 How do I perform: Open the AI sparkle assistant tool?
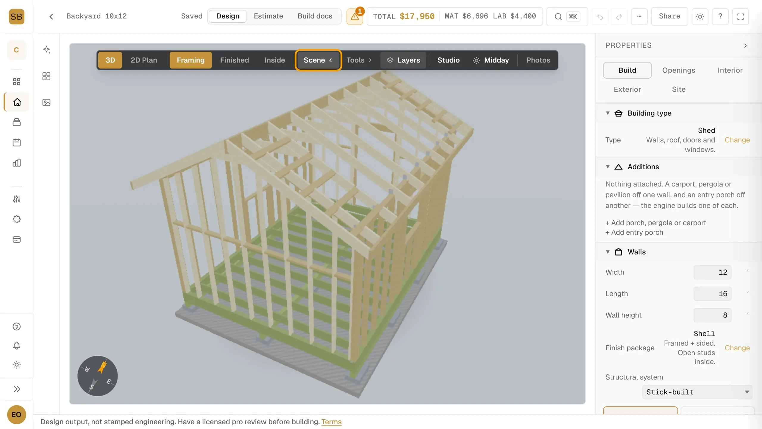point(46,49)
